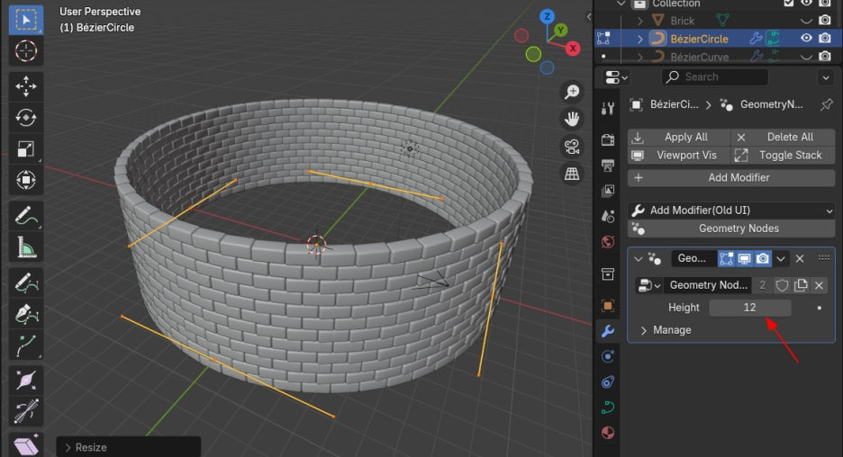Viewport: 843px width, 457px height.
Task: Activate the Move tool
Action: point(26,86)
